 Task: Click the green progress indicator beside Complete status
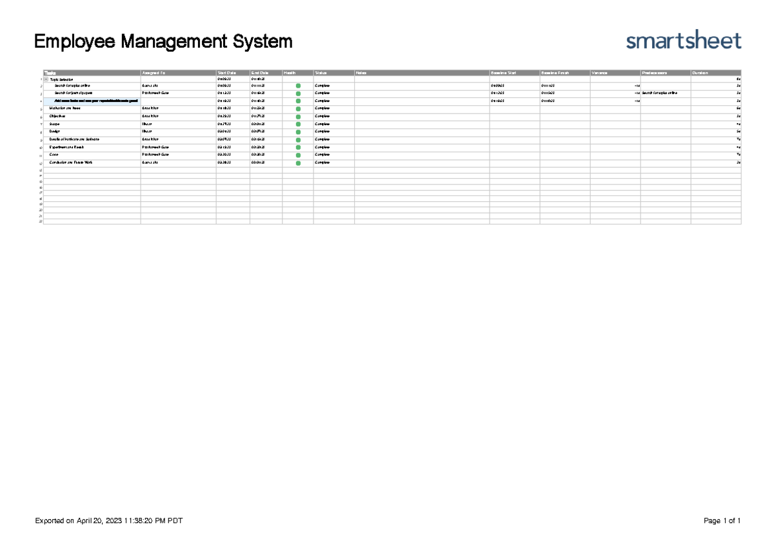tap(297, 85)
